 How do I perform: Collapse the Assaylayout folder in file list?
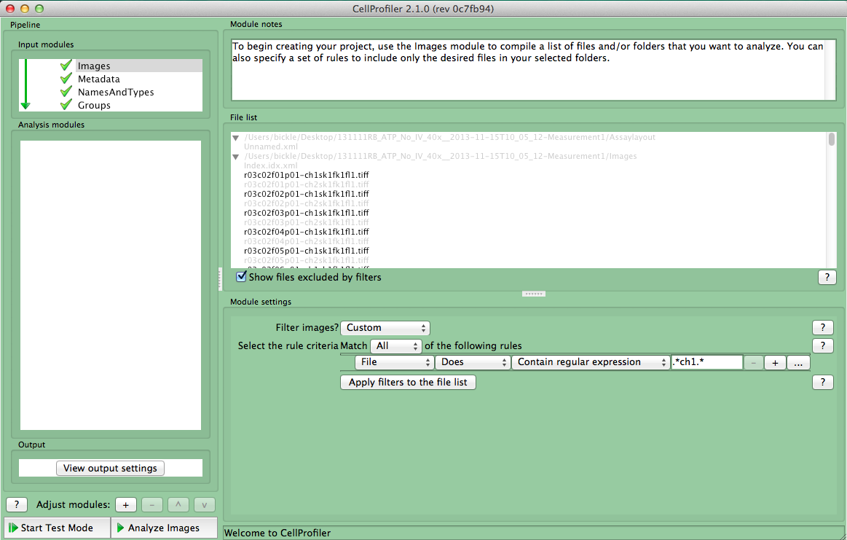coord(235,138)
